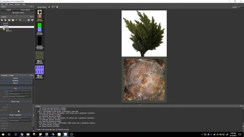Float the Properties - Compile panel

pos(31,75)
